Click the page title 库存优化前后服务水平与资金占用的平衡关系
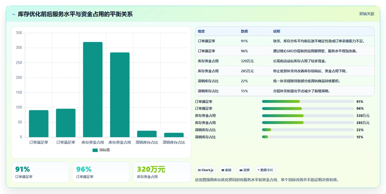The width and height of the screenshot is (386, 194). 75,14
